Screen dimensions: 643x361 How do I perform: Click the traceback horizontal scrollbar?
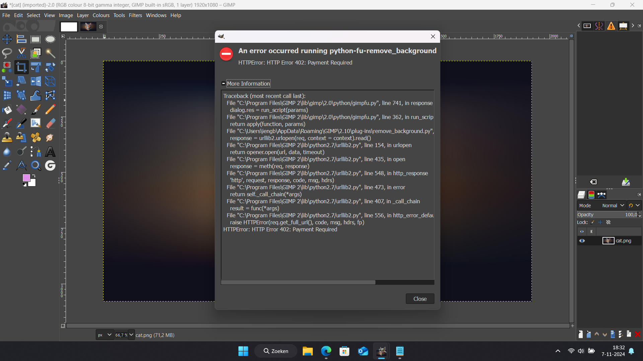click(x=298, y=282)
